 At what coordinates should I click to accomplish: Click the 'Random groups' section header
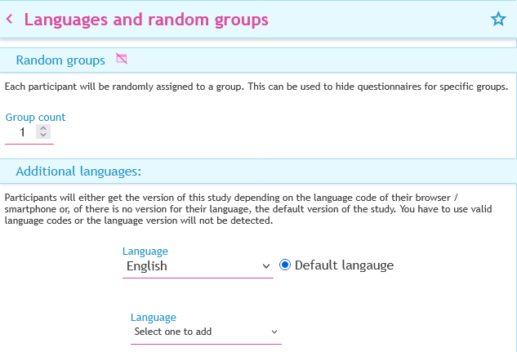60,60
